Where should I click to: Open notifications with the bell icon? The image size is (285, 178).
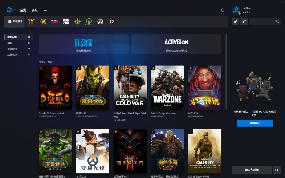point(222,10)
